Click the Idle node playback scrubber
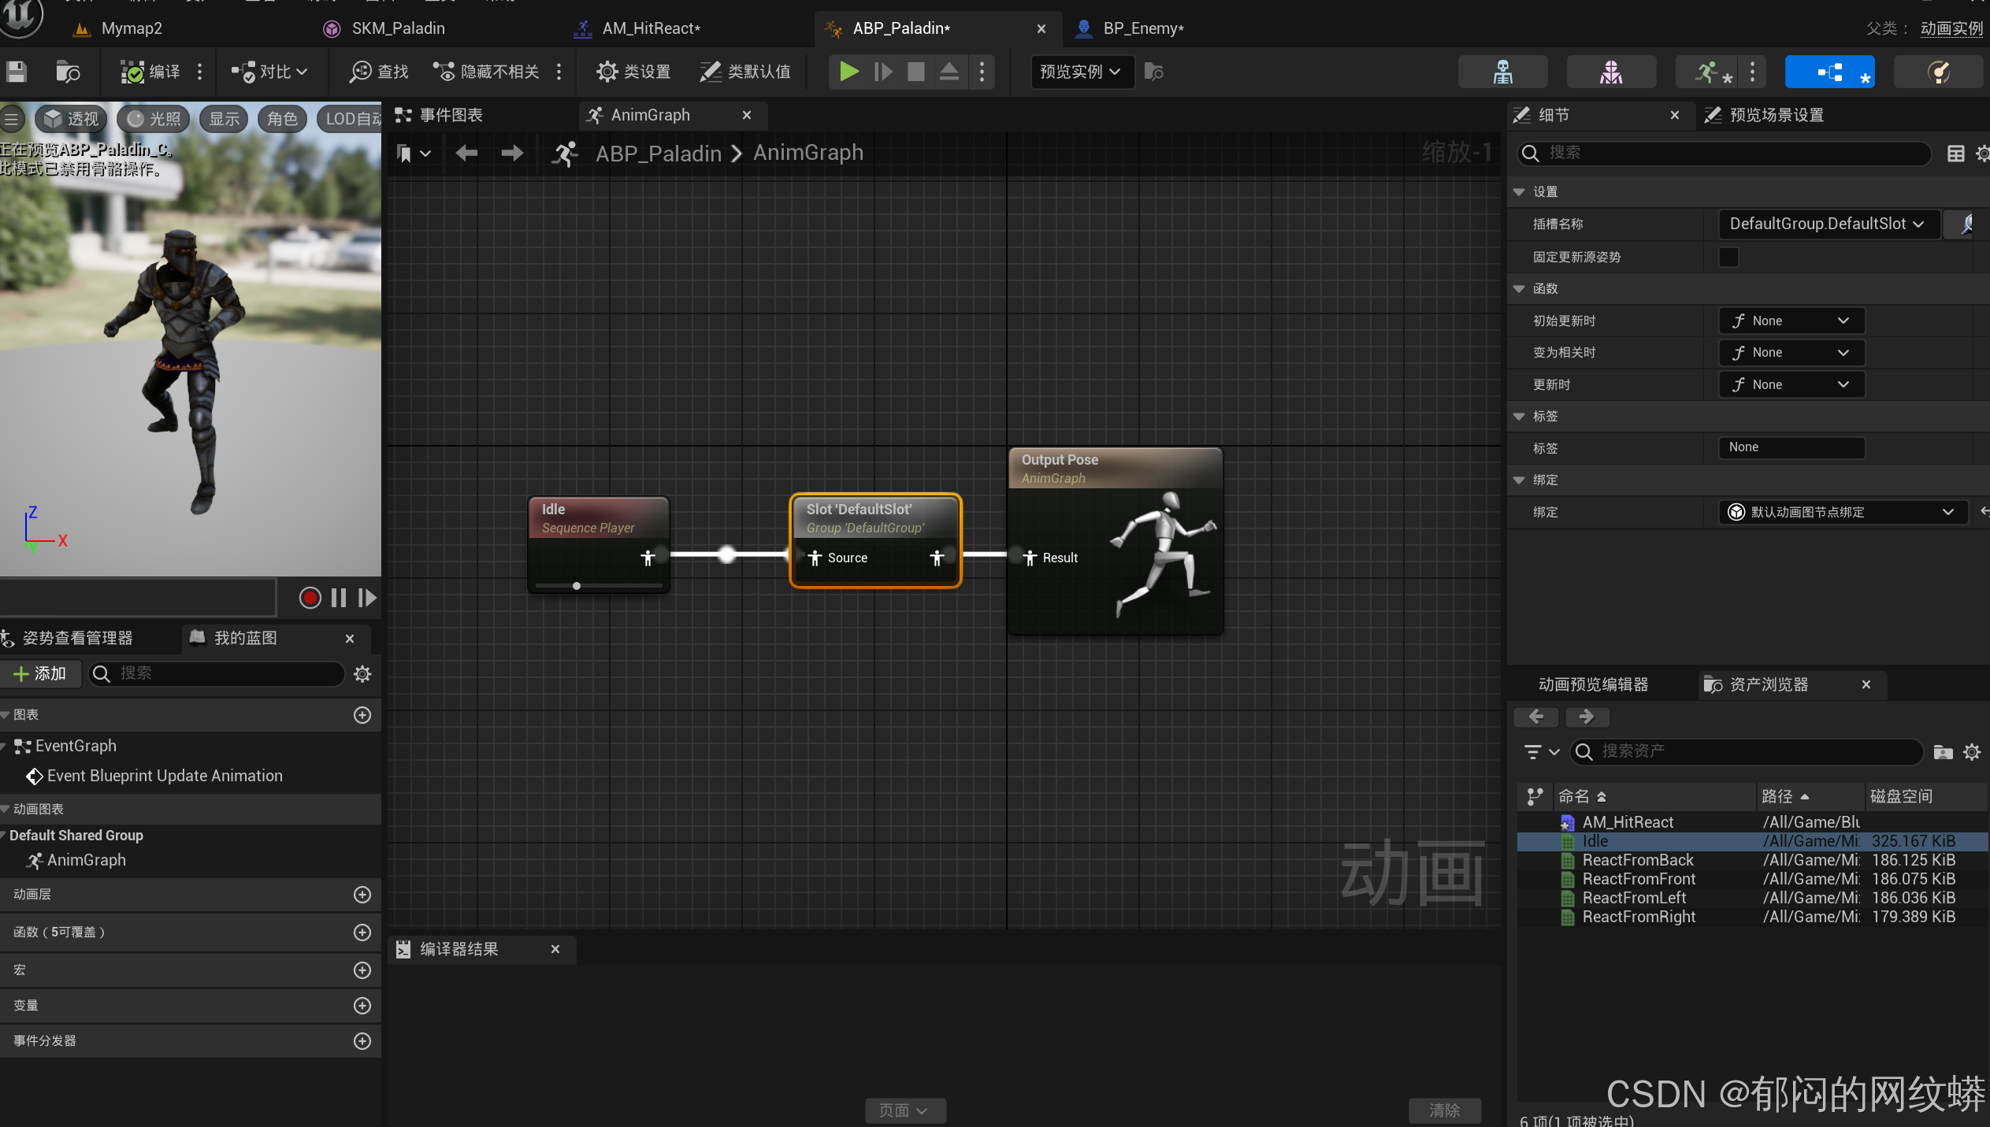 coord(577,586)
